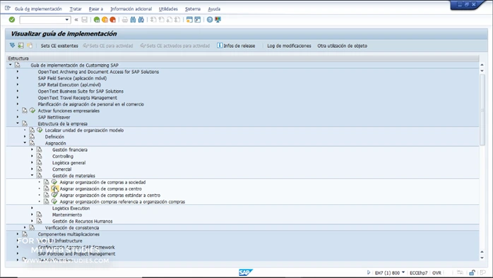Viewport: 493px width, 278px height.
Task: Execute Activar funciones empresariales activity icon
Action: (x=32, y=110)
